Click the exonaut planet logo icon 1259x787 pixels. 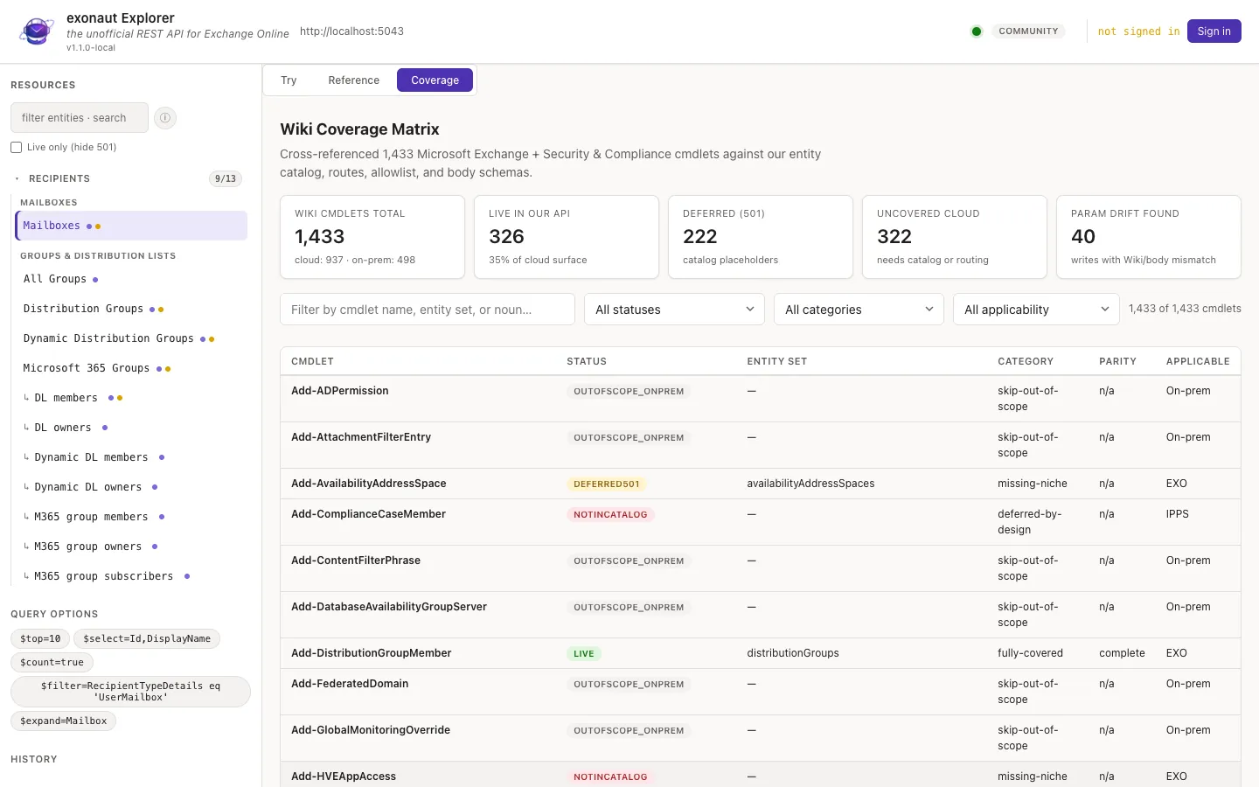(37, 31)
